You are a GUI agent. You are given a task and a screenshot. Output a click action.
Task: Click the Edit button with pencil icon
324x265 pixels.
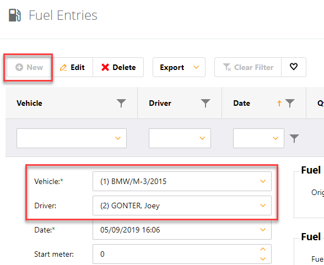tap(72, 67)
